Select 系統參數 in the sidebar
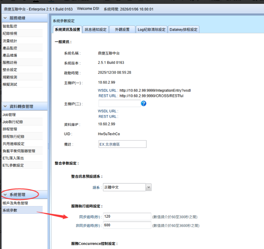This screenshot has width=264, height=249. 10,210
